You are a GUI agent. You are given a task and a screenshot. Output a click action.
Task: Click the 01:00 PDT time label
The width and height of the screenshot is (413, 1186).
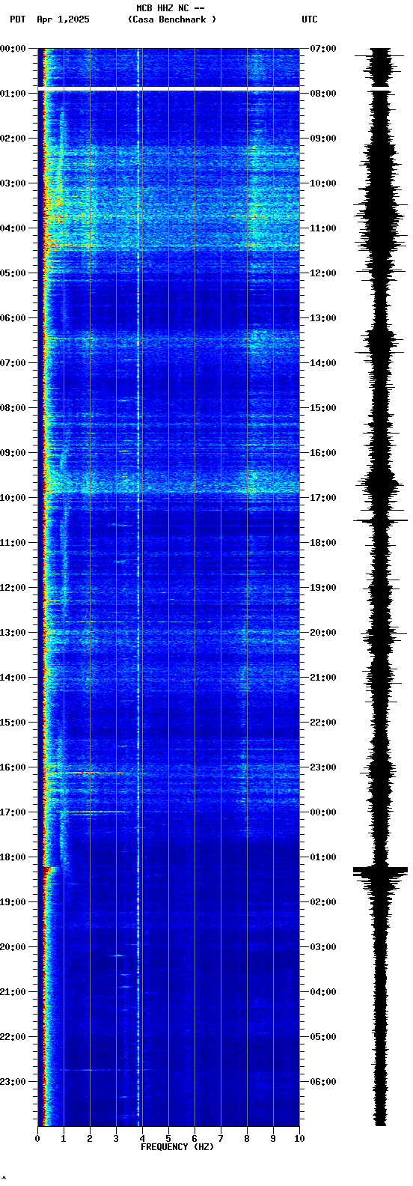[x=13, y=94]
